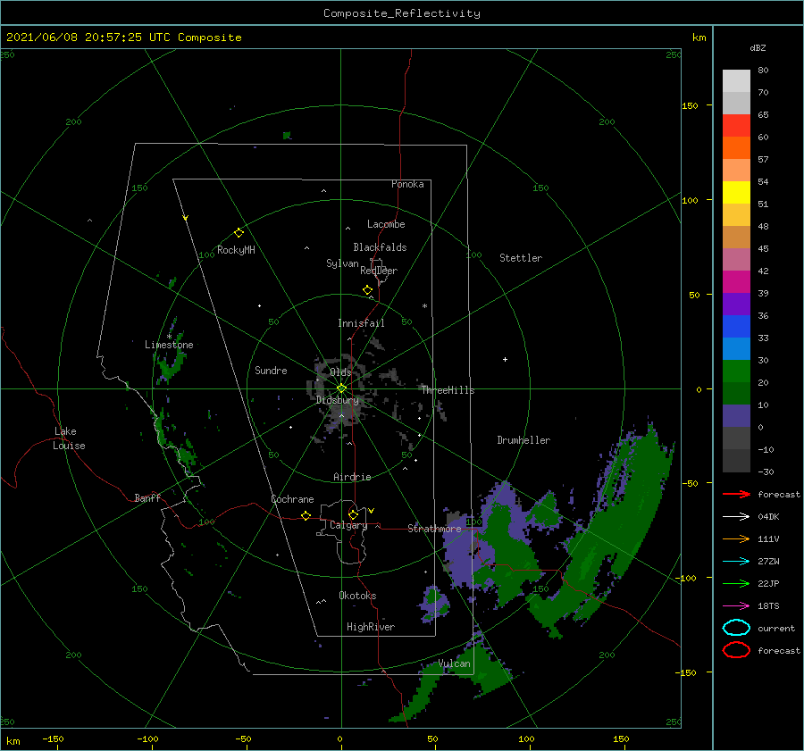Click the purple 36–39 dBZ swatch

tap(736, 305)
